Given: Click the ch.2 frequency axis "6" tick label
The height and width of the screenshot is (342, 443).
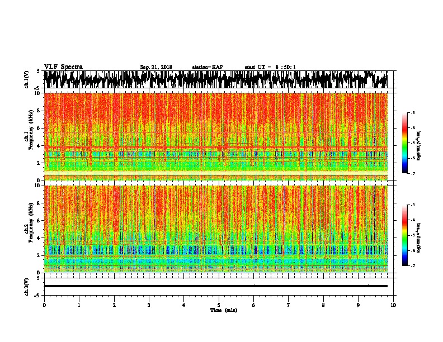Looking at the screenshot, I should click(39, 221).
